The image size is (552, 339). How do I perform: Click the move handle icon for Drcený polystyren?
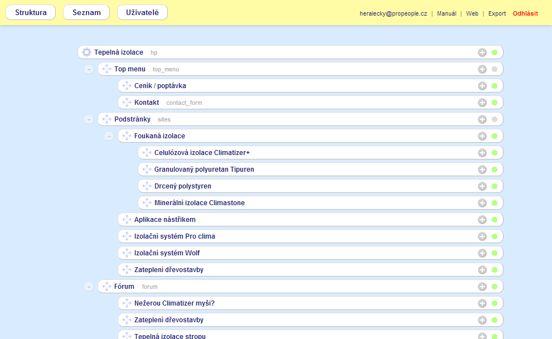click(147, 186)
